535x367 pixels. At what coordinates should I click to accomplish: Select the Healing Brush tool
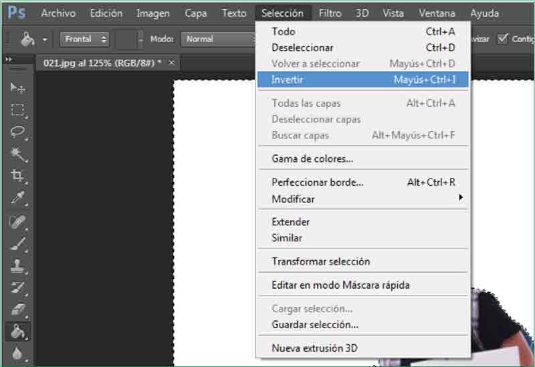pos(17,222)
